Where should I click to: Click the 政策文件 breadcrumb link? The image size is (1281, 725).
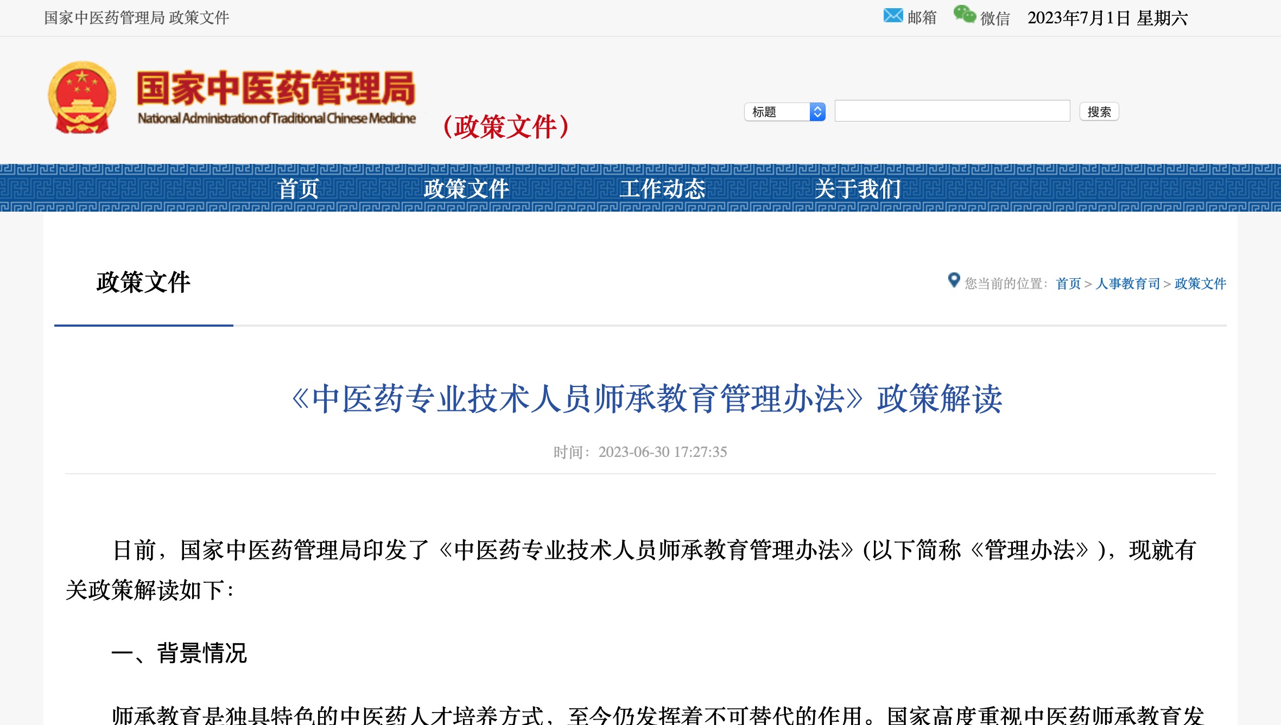(1200, 284)
